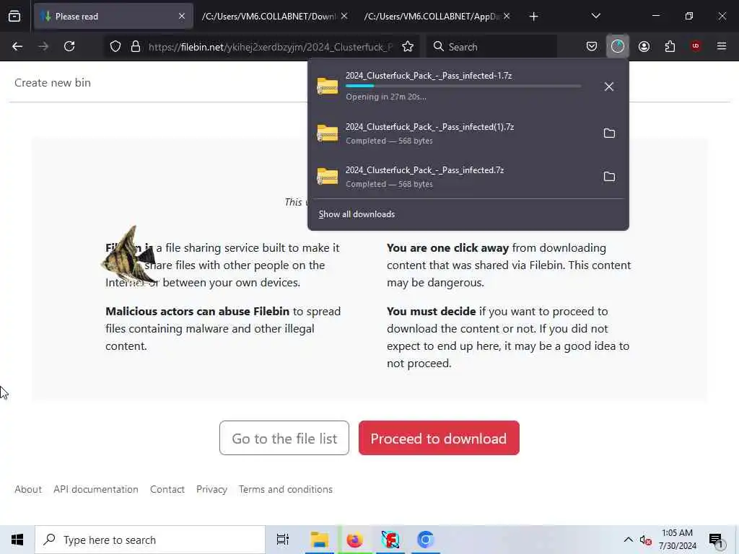Open the Firefox account icon
This screenshot has height=554, width=739.
click(x=644, y=46)
